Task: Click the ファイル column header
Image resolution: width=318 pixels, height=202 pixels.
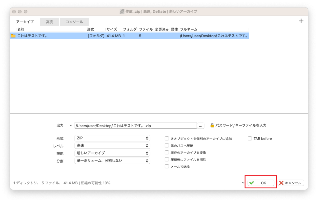Action: [x=146, y=29]
